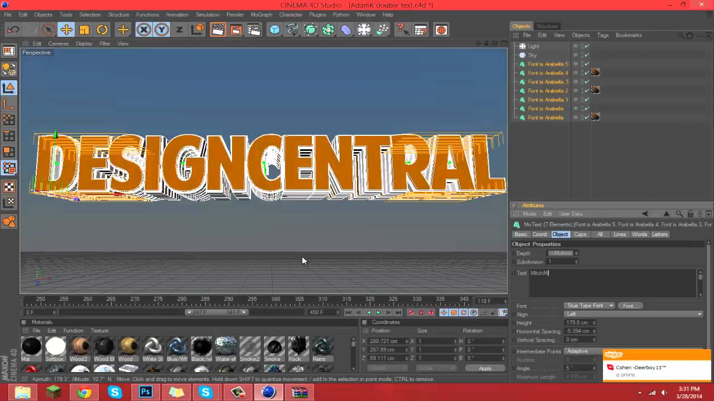Open the MoGraph array flower icon
714x401 pixels.
tap(329, 30)
